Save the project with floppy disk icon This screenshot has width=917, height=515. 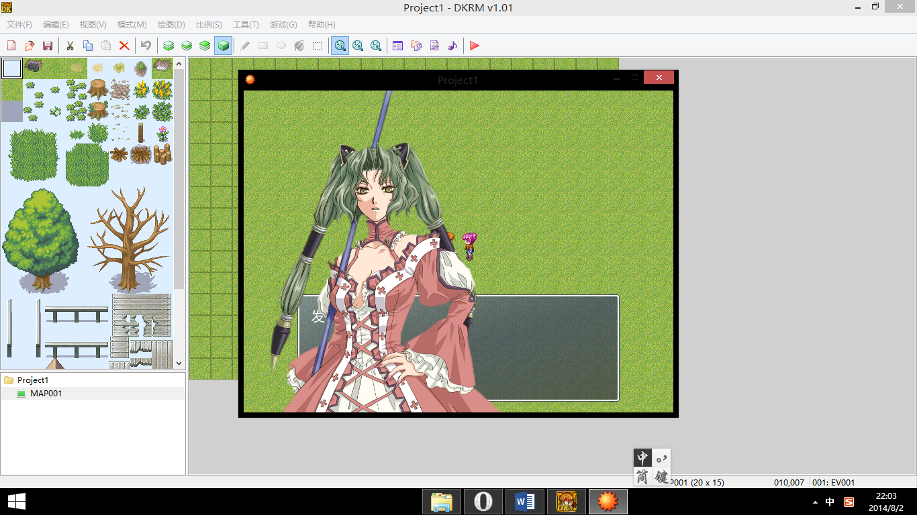pos(48,46)
